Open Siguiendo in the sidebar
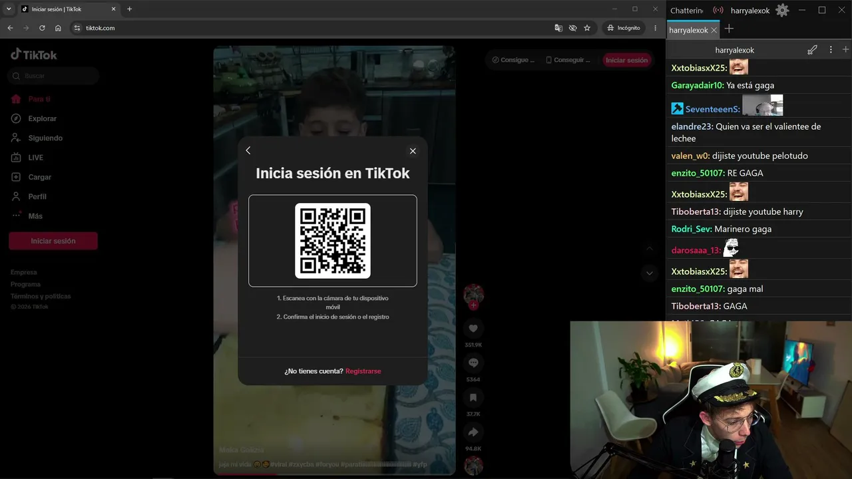 click(37, 138)
